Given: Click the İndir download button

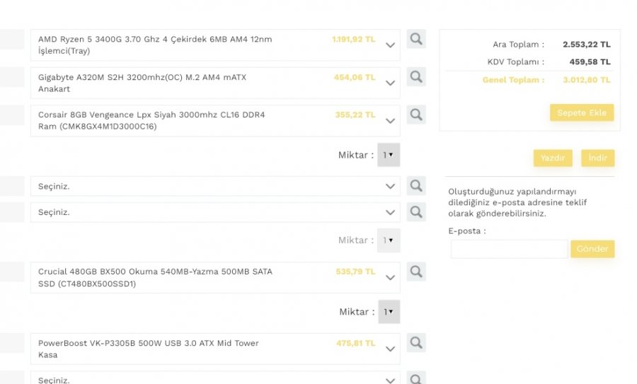Looking at the screenshot, I should pos(597,158).
